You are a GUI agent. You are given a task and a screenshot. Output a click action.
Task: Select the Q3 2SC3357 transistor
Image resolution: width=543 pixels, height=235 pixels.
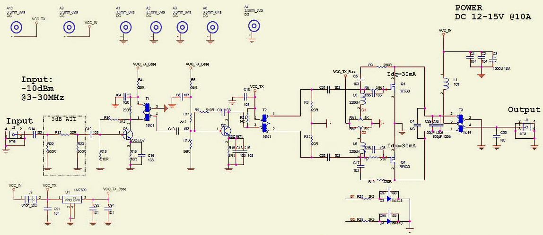[128, 135]
